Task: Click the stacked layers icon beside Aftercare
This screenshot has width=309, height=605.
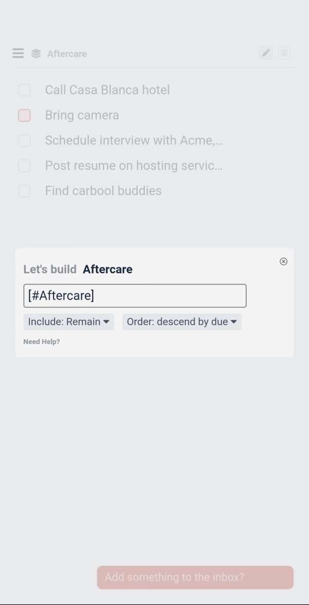Action: (36, 54)
